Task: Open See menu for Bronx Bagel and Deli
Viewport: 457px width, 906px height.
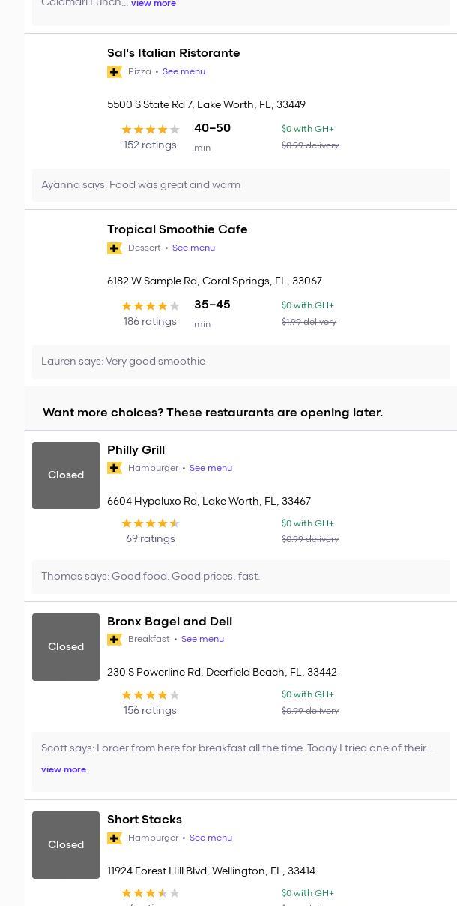Action: click(x=202, y=640)
